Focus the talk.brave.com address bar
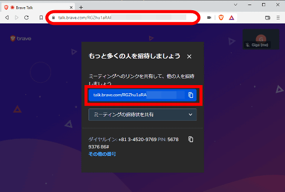 point(123,17)
